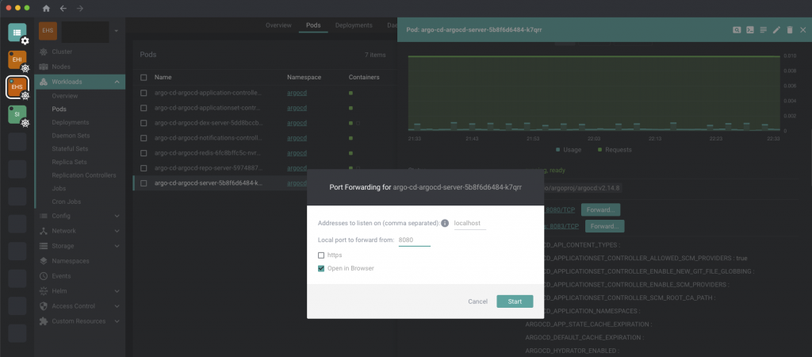Click Forward button next to 8083/TCP
Viewport: 812px width, 357px height.
point(605,226)
